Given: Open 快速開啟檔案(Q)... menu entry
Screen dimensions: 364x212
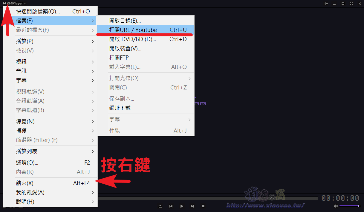Looking at the screenshot, I should coord(50,11).
